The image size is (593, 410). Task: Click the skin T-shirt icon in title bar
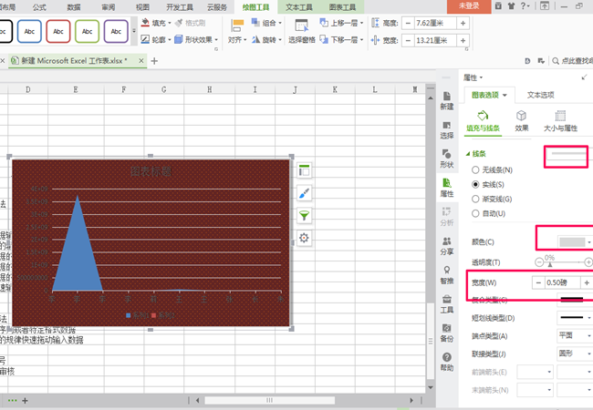tap(511, 5)
